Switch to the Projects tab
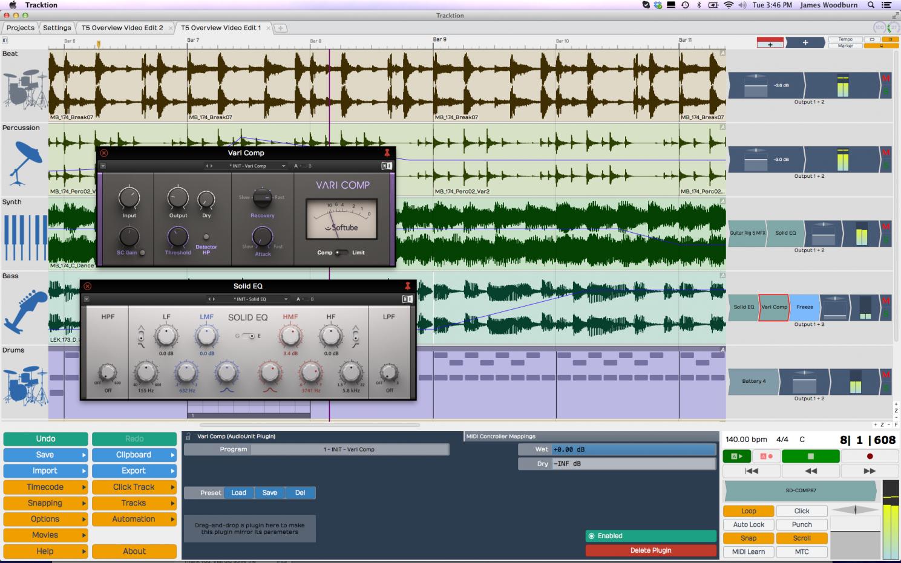Screen dimensions: 901x563 (x=21, y=28)
